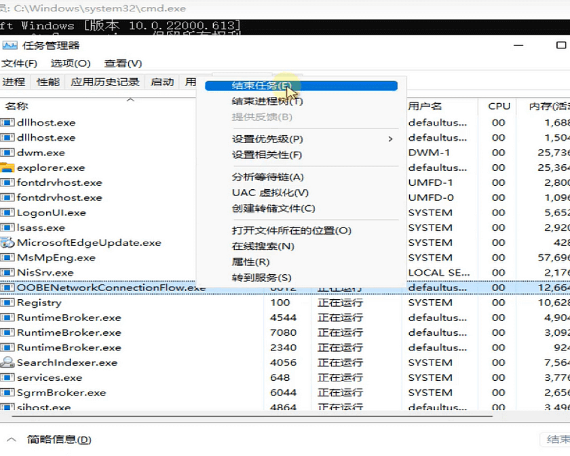Collapse details via 简略信息 chevron

pyautogui.click(x=12, y=439)
